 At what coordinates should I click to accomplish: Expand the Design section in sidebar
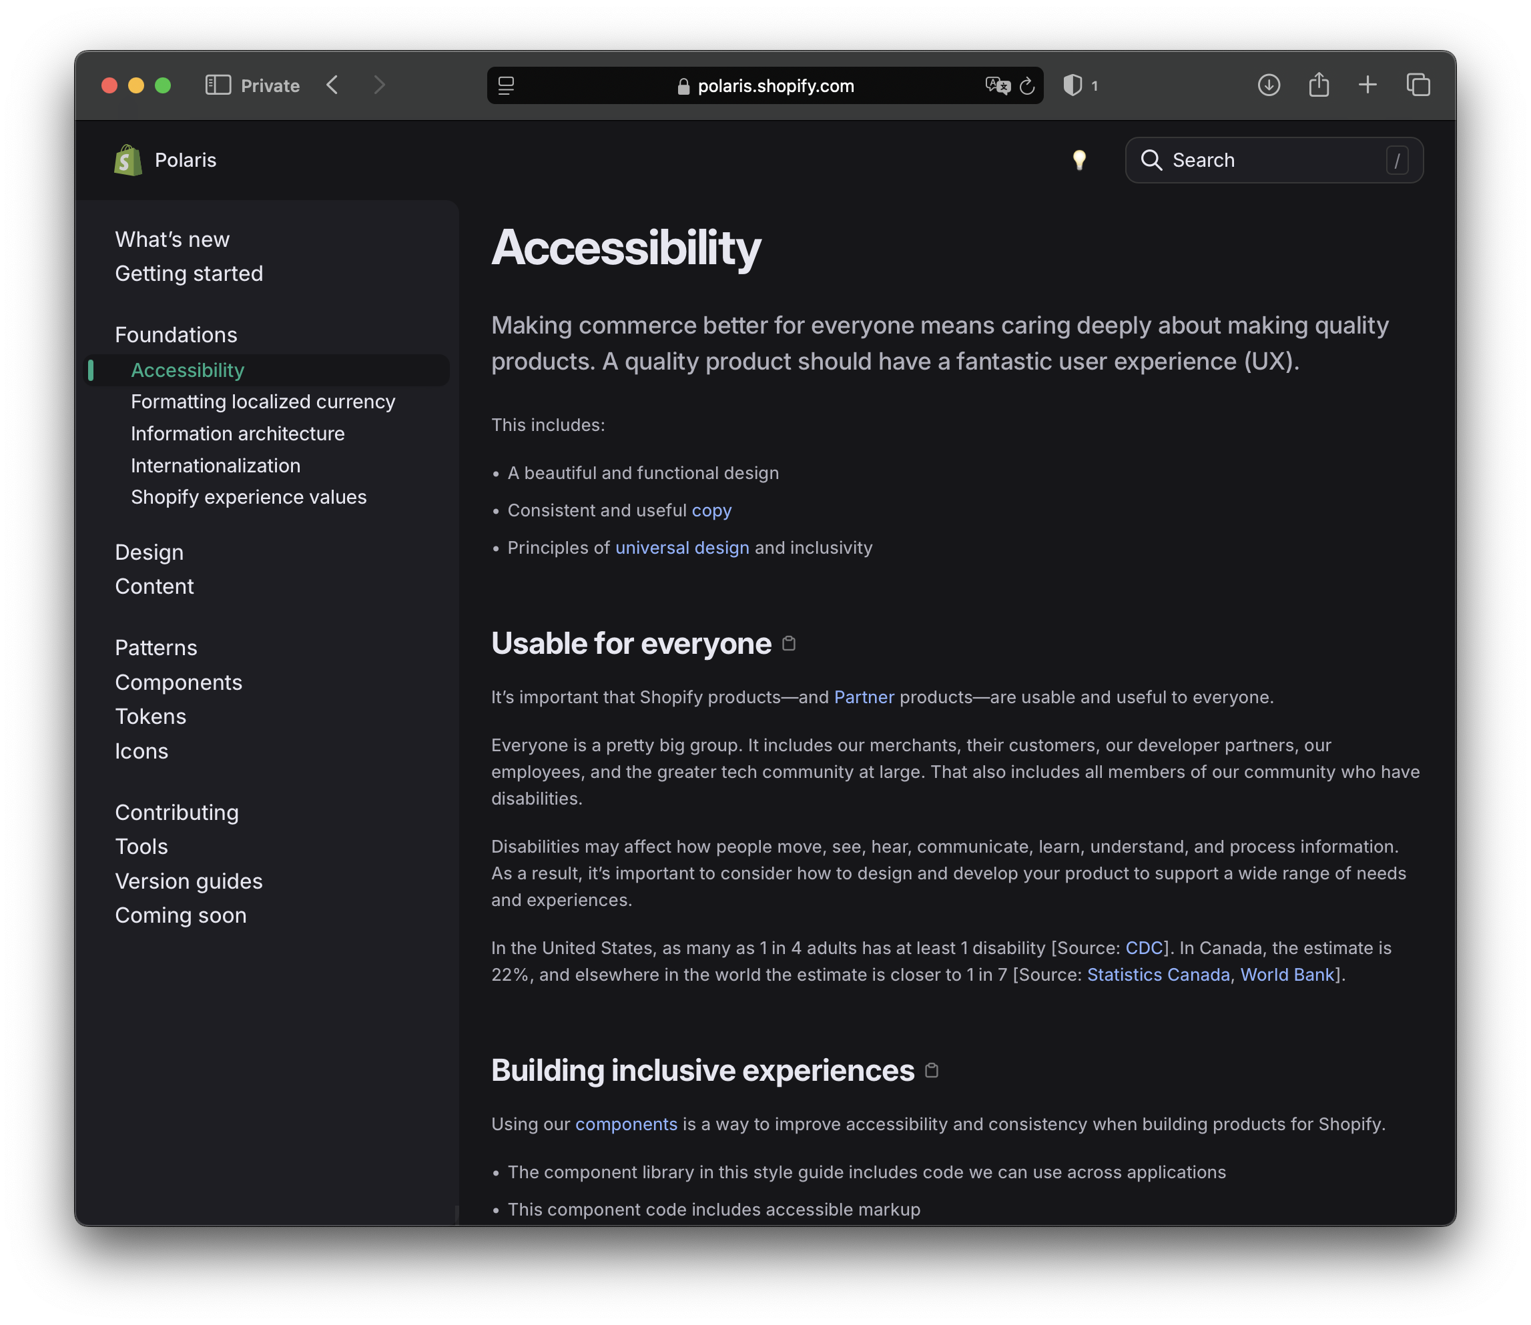(x=149, y=552)
